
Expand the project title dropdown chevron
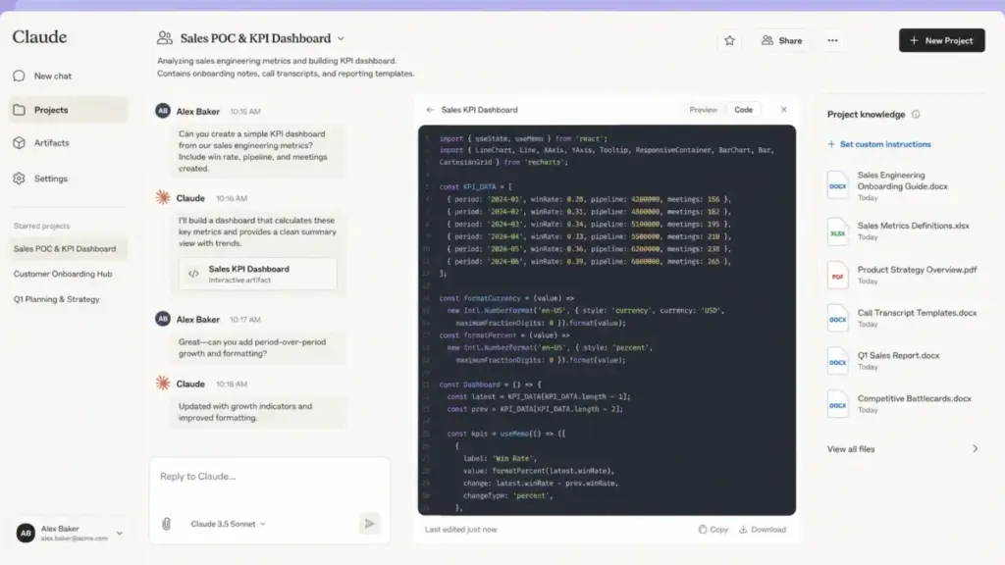point(341,38)
